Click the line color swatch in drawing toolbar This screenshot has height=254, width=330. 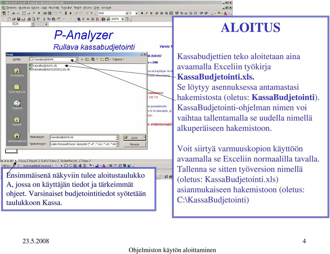[x=97, y=165]
